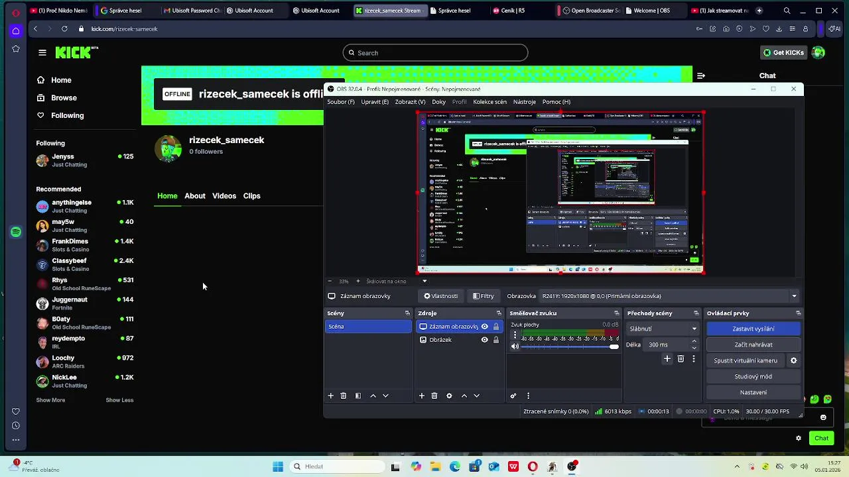849x477 pixels.
Task: Open Soubor menu in OBS
Action: point(341,102)
